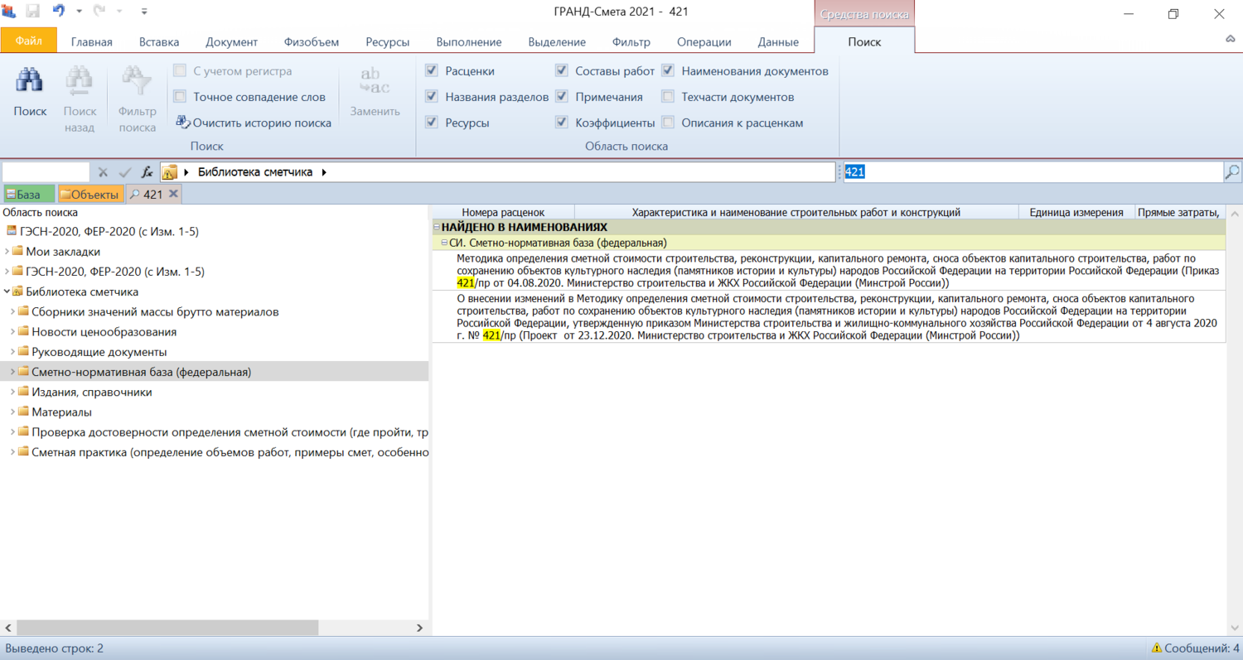Collapse the Библиотека сметчика tree node
Image resolution: width=1243 pixels, height=660 pixels.
click(7, 291)
